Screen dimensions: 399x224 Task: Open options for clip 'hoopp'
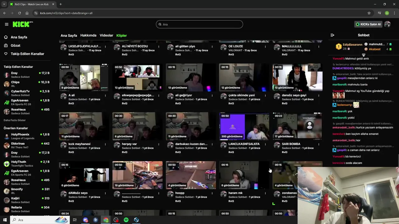pos(212,193)
